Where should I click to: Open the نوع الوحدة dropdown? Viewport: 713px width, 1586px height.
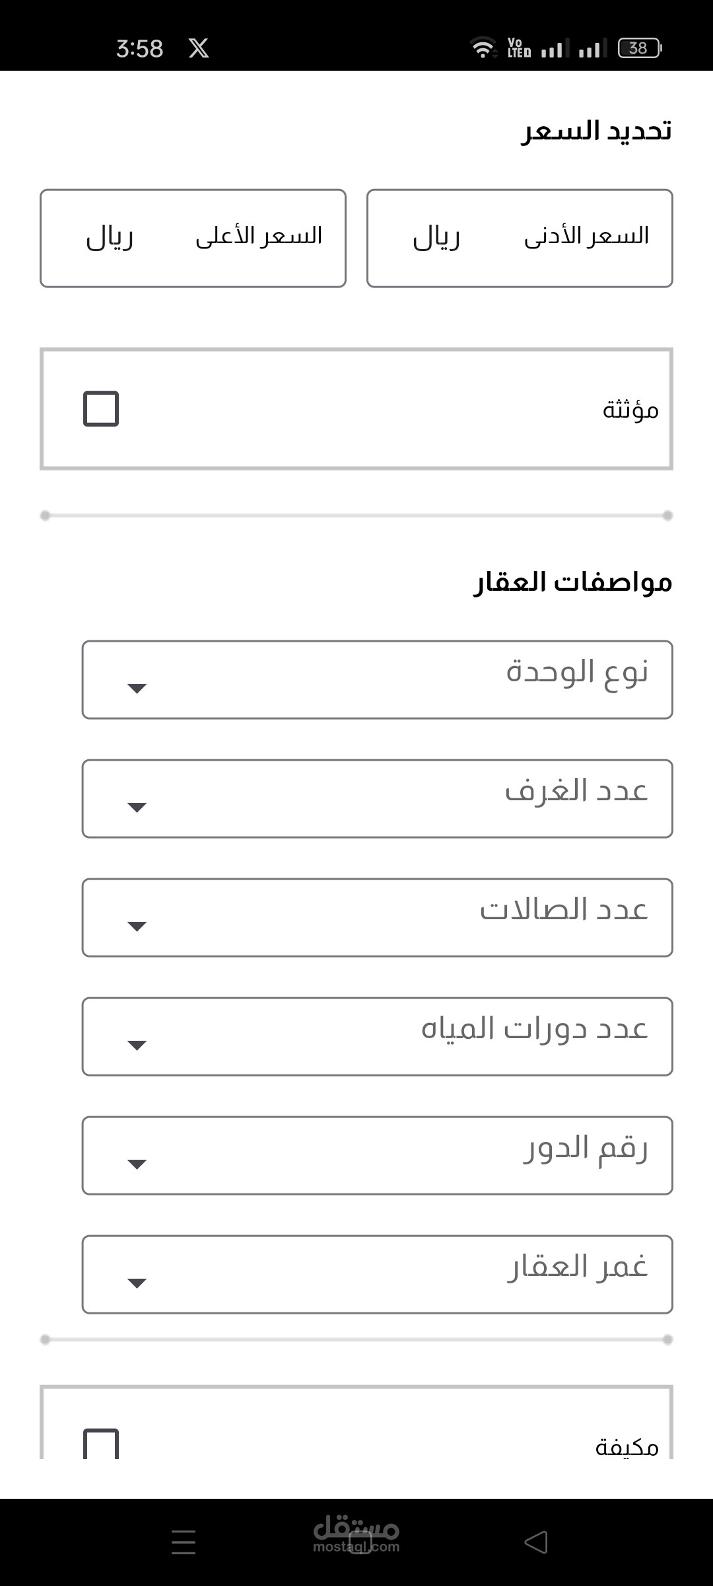377,679
